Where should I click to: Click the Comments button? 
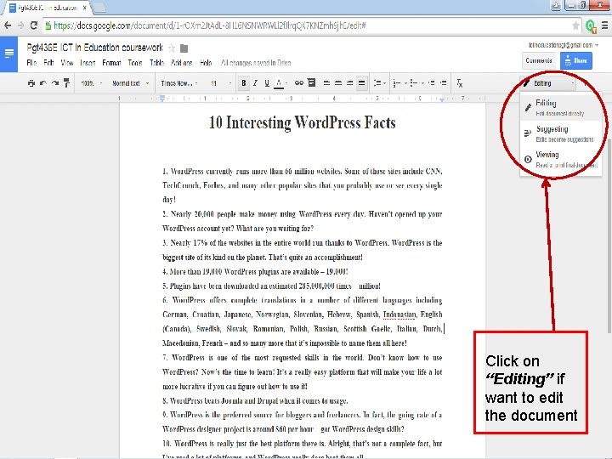pyautogui.click(x=539, y=60)
